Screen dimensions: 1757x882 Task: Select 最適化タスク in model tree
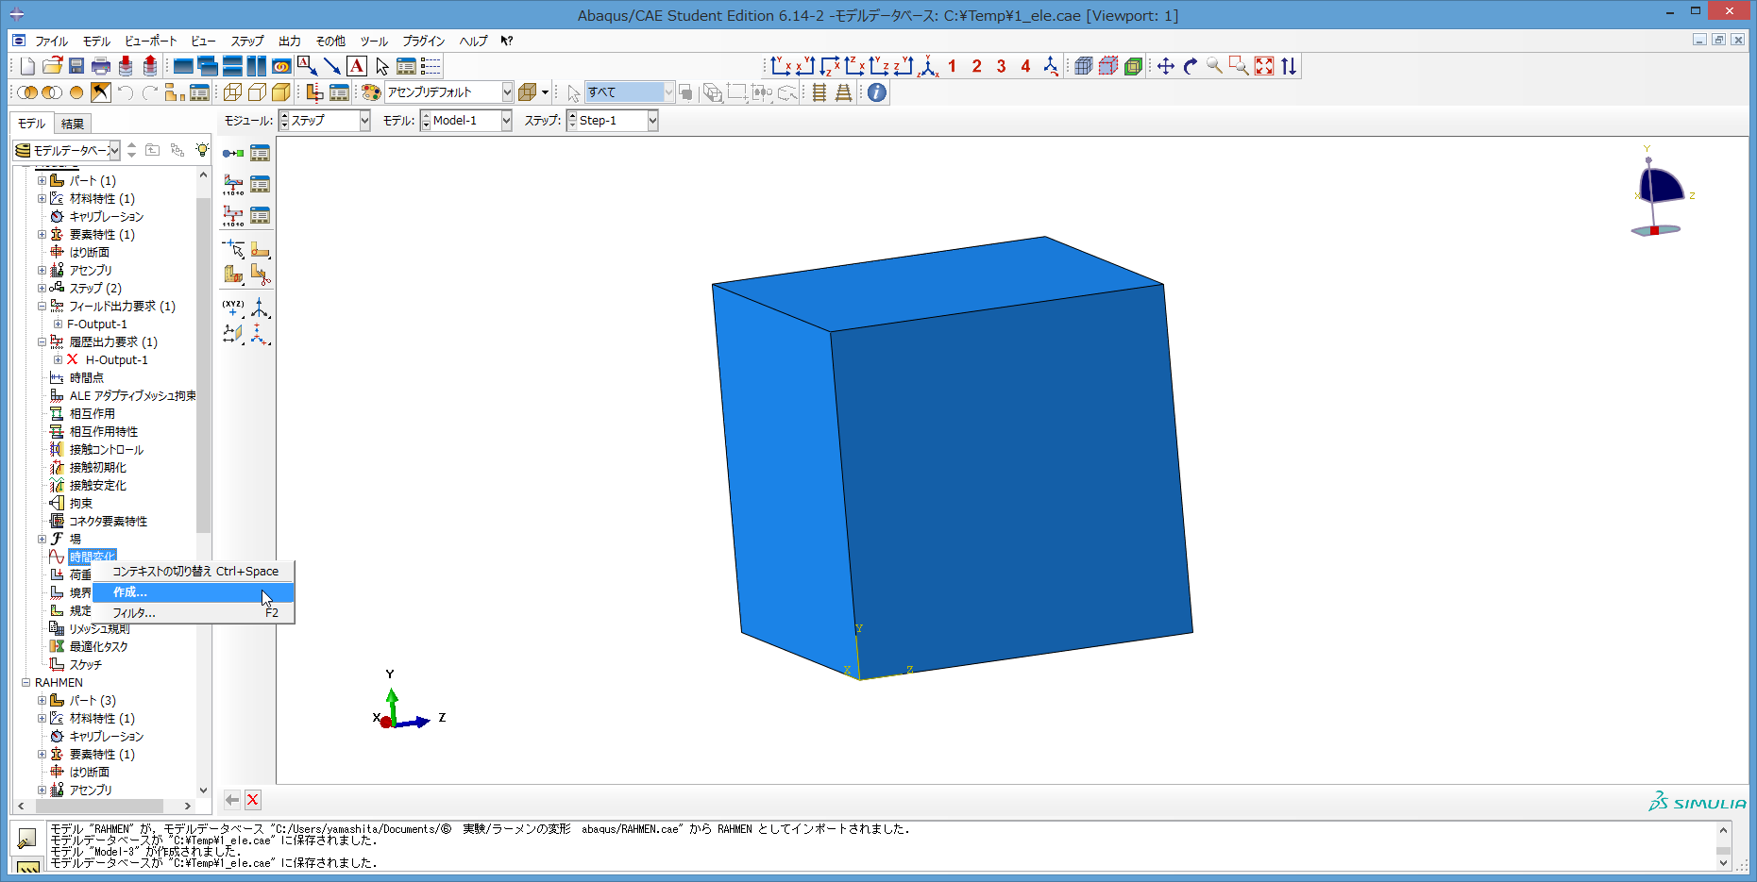[98, 646]
